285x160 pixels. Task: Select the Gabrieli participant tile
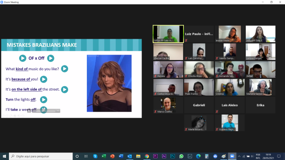point(199,105)
